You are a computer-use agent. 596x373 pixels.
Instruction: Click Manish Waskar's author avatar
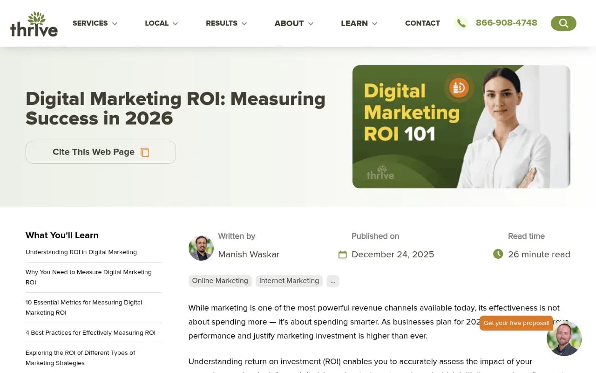(201, 248)
